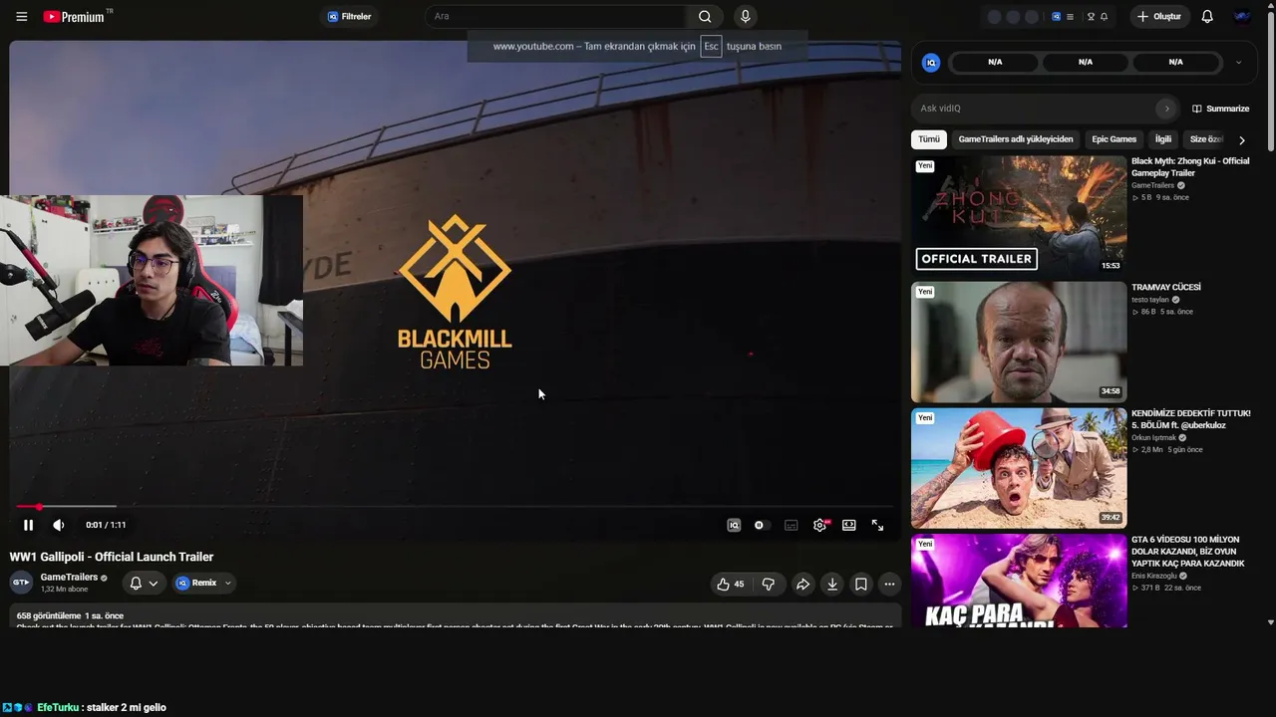
Task: Open the GameTrailers channel name link
Action: (x=69, y=578)
